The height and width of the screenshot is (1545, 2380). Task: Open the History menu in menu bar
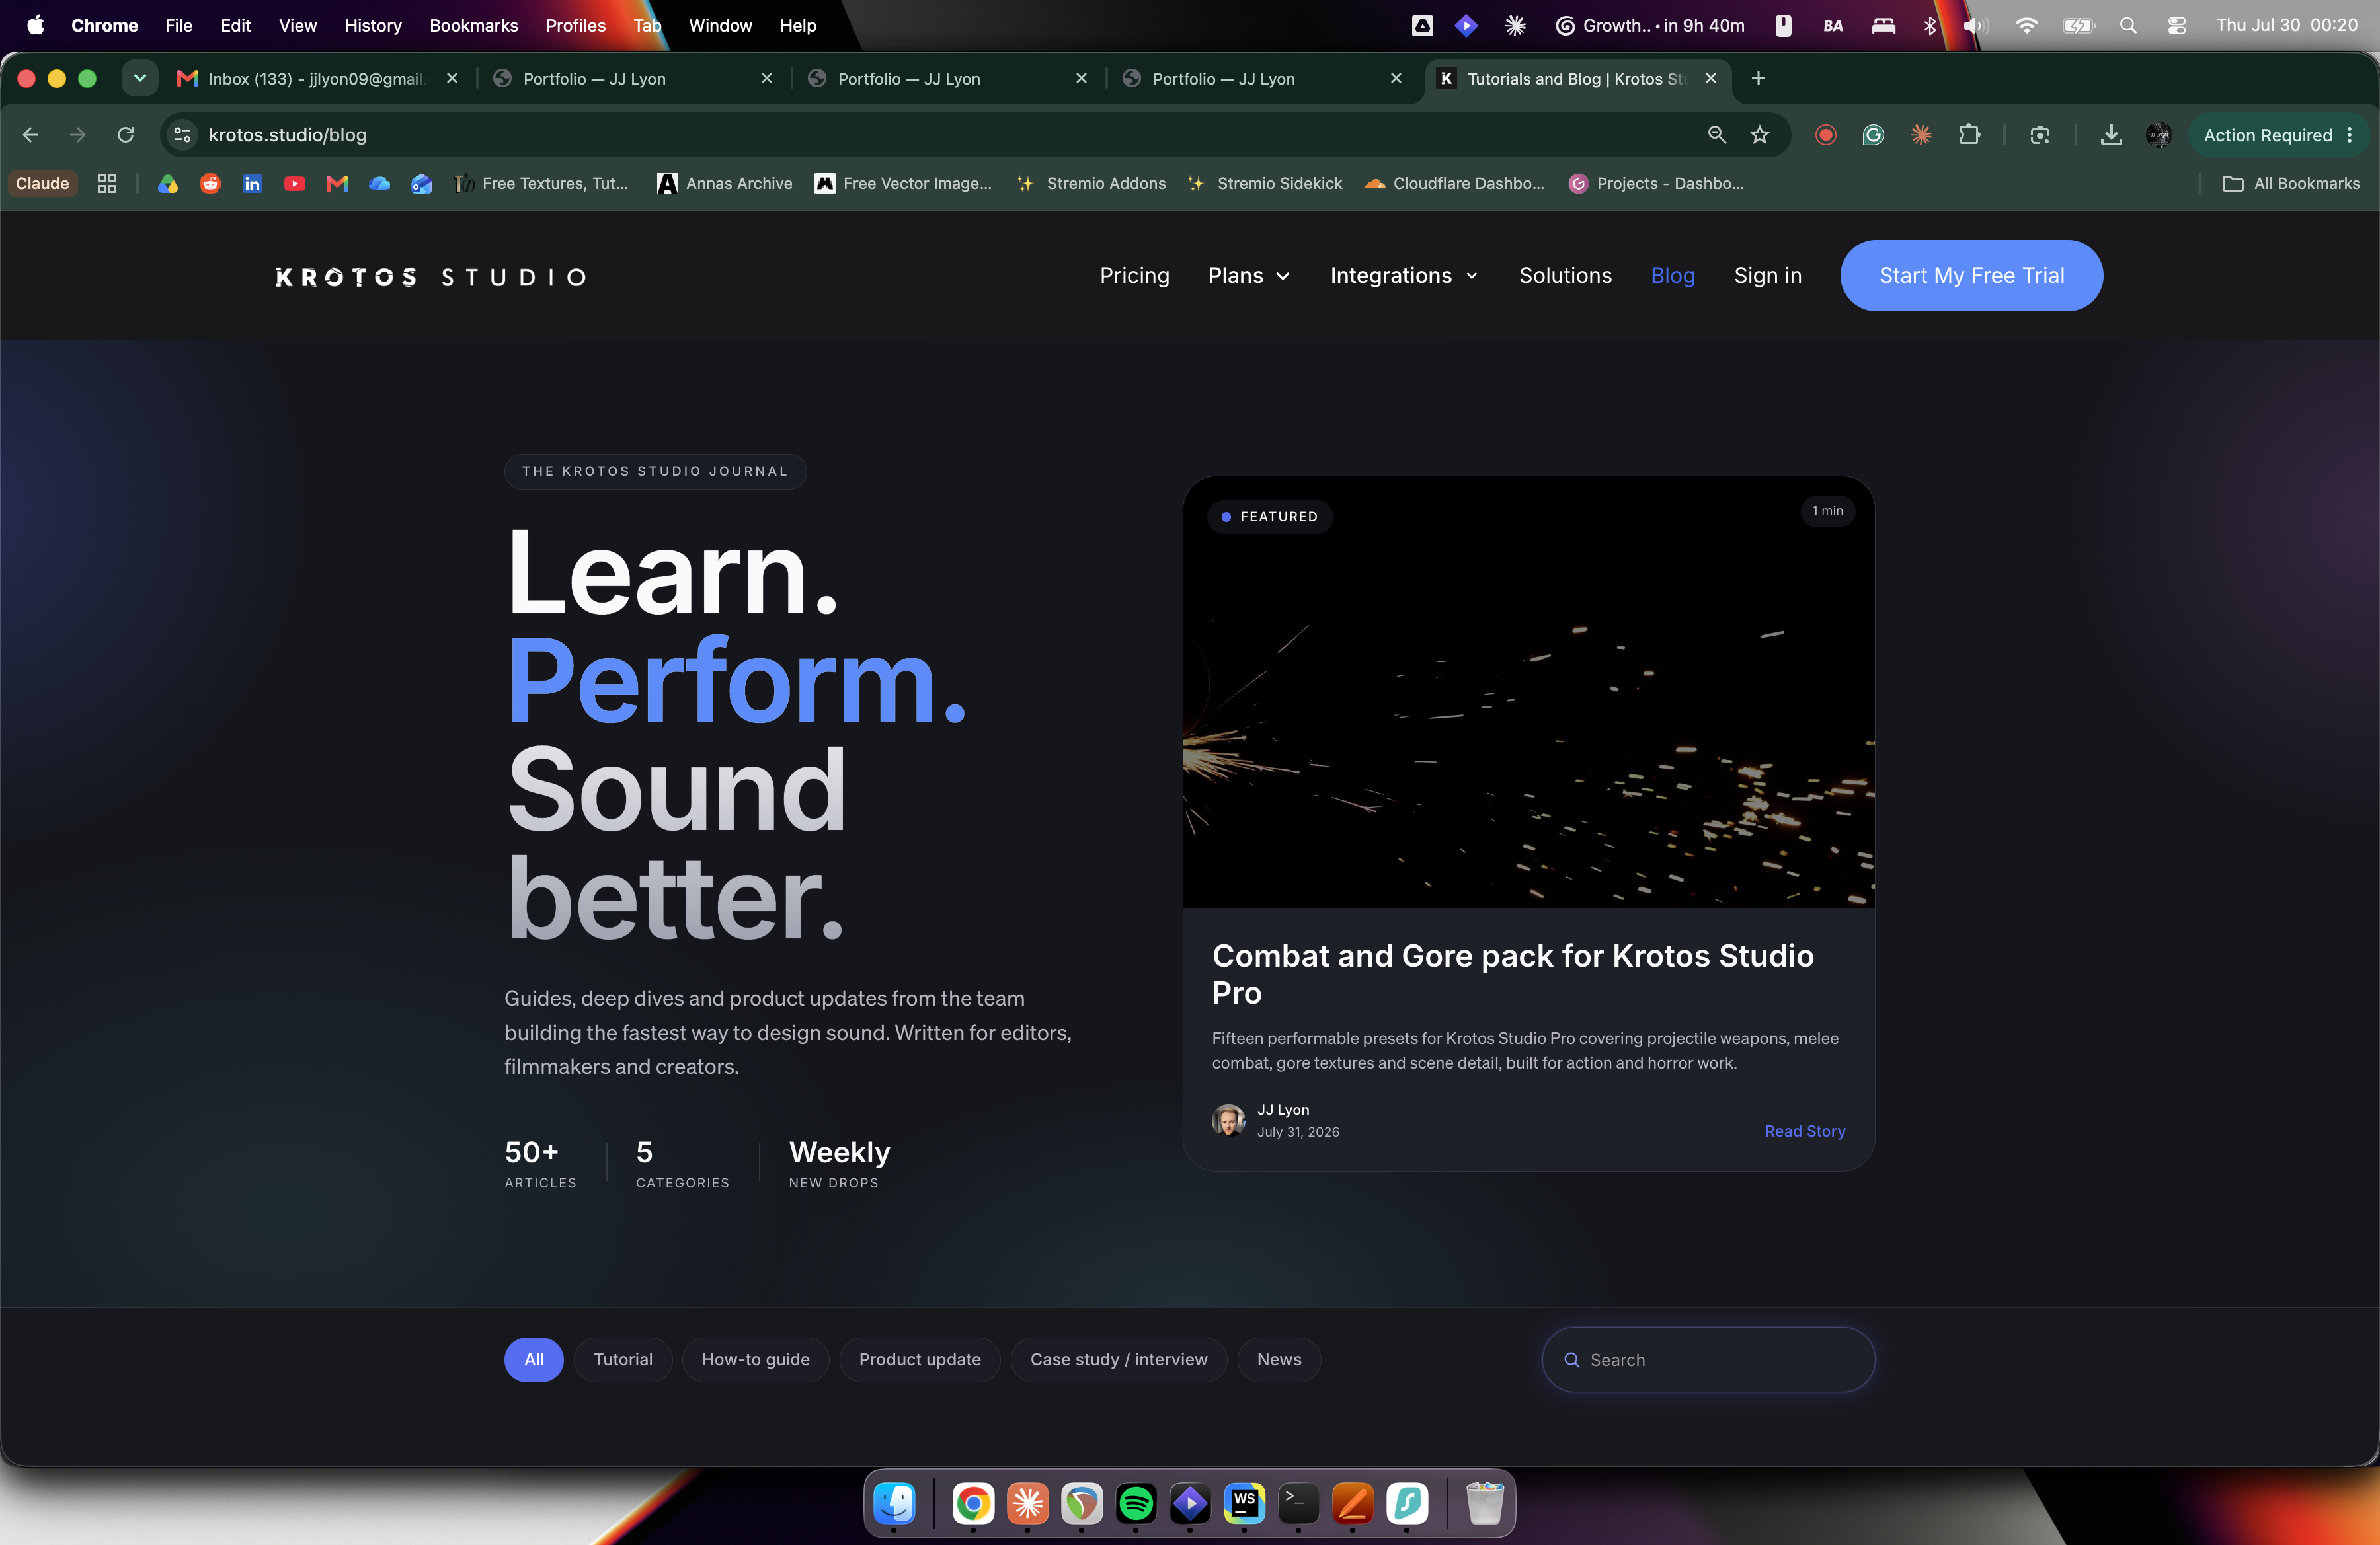pyautogui.click(x=373, y=26)
